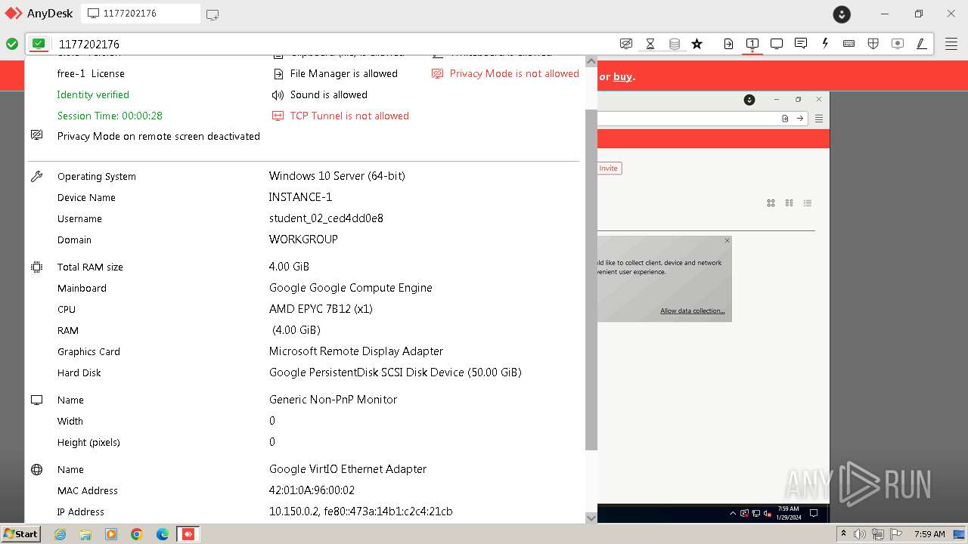Open the remote window hamburger menu

pos(819,119)
